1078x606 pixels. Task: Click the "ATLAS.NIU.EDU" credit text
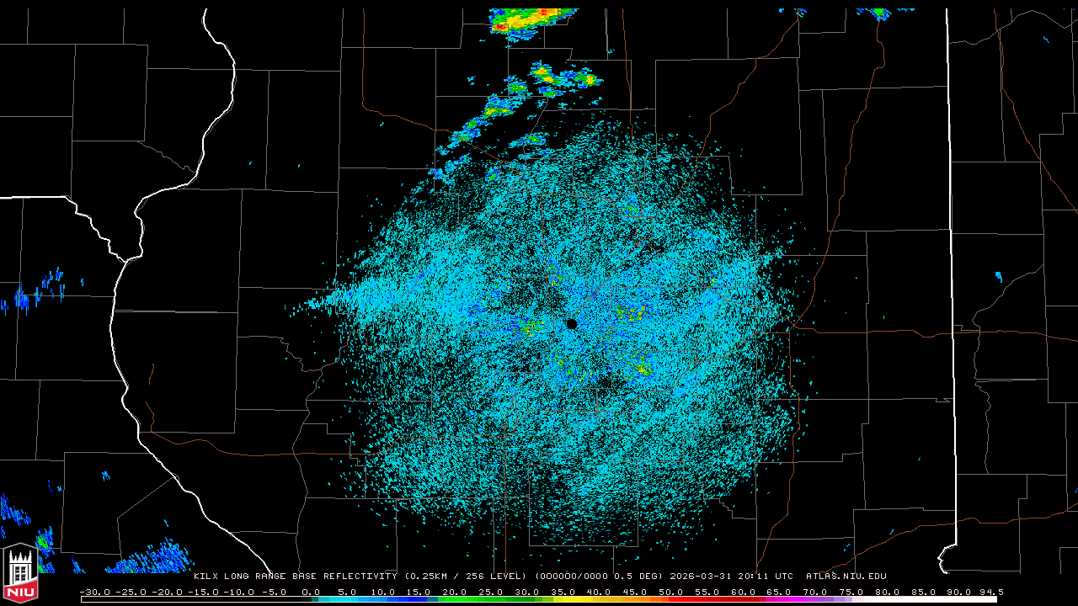point(846,577)
